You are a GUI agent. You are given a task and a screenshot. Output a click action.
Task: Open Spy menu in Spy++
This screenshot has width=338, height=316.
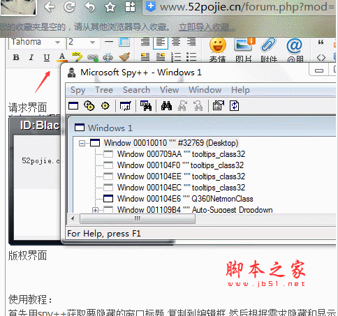click(78, 90)
